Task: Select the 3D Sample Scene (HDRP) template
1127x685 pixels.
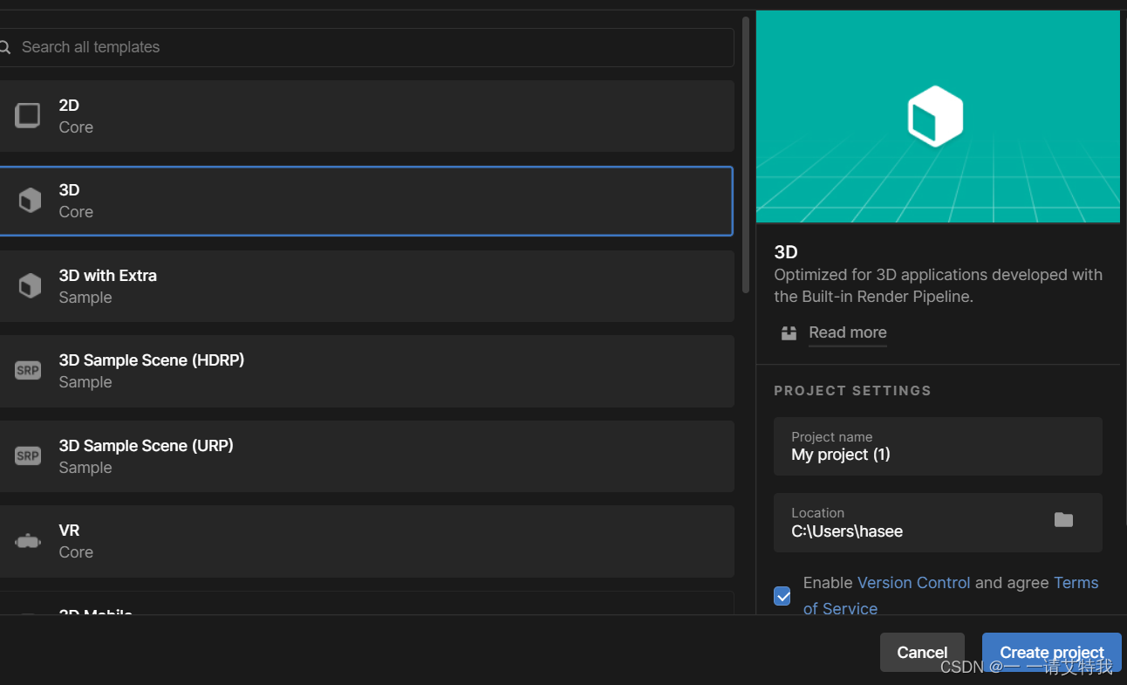Action: tap(366, 371)
